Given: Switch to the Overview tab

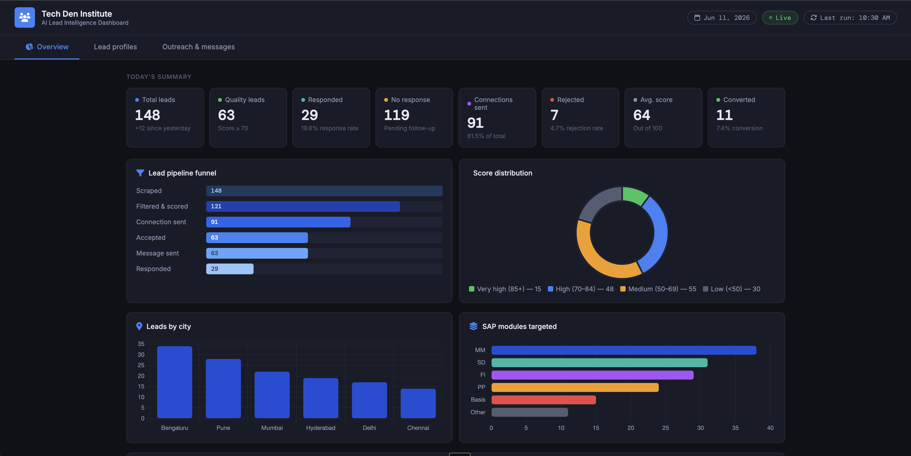Looking at the screenshot, I should tap(47, 47).
